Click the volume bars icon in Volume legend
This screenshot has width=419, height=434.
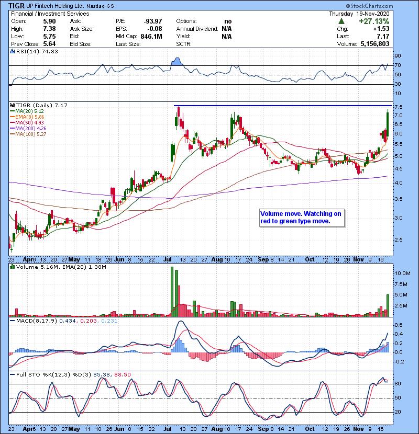point(13,267)
